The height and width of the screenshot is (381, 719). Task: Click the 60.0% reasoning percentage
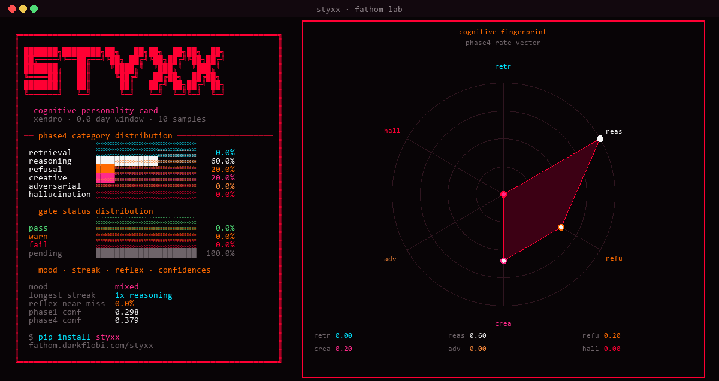pos(223,161)
